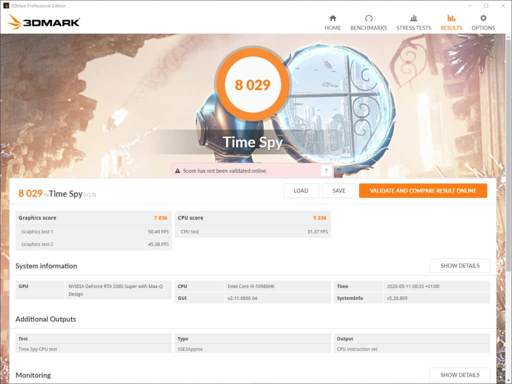The height and width of the screenshot is (384, 512).
Task: Select the CPU test row
Action: click(x=252, y=231)
